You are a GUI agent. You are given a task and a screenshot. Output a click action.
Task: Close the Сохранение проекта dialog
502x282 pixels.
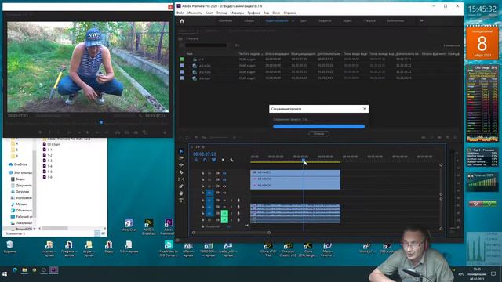364,109
